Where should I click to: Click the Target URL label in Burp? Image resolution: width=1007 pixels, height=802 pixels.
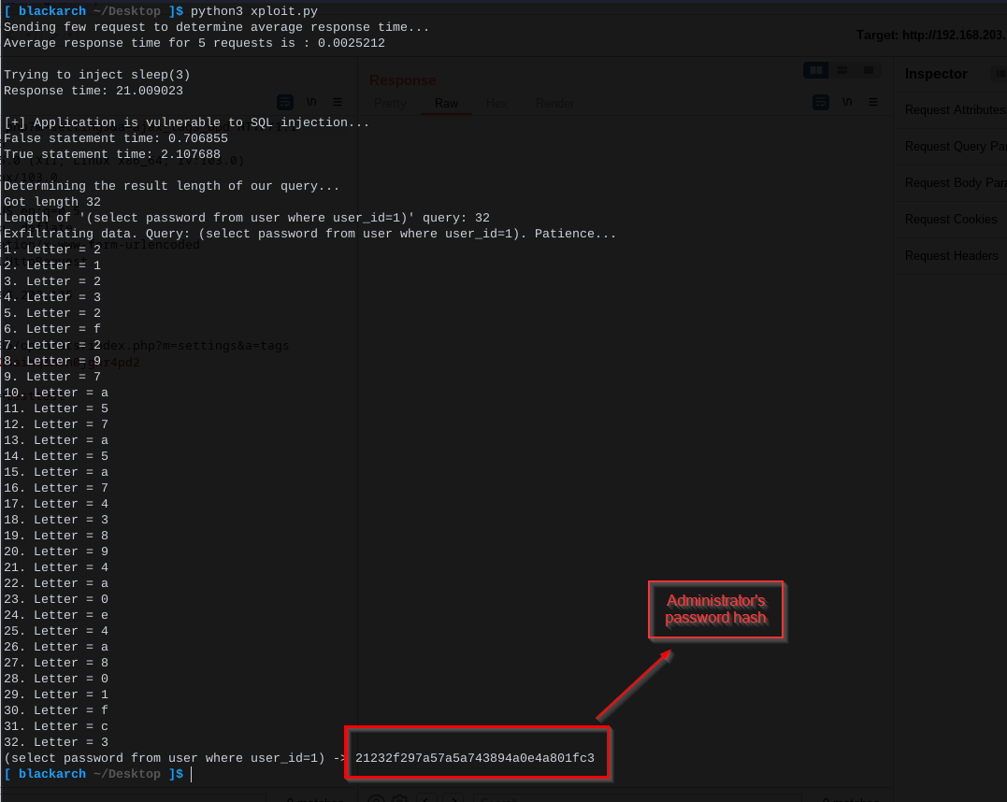[x=931, y=35]
